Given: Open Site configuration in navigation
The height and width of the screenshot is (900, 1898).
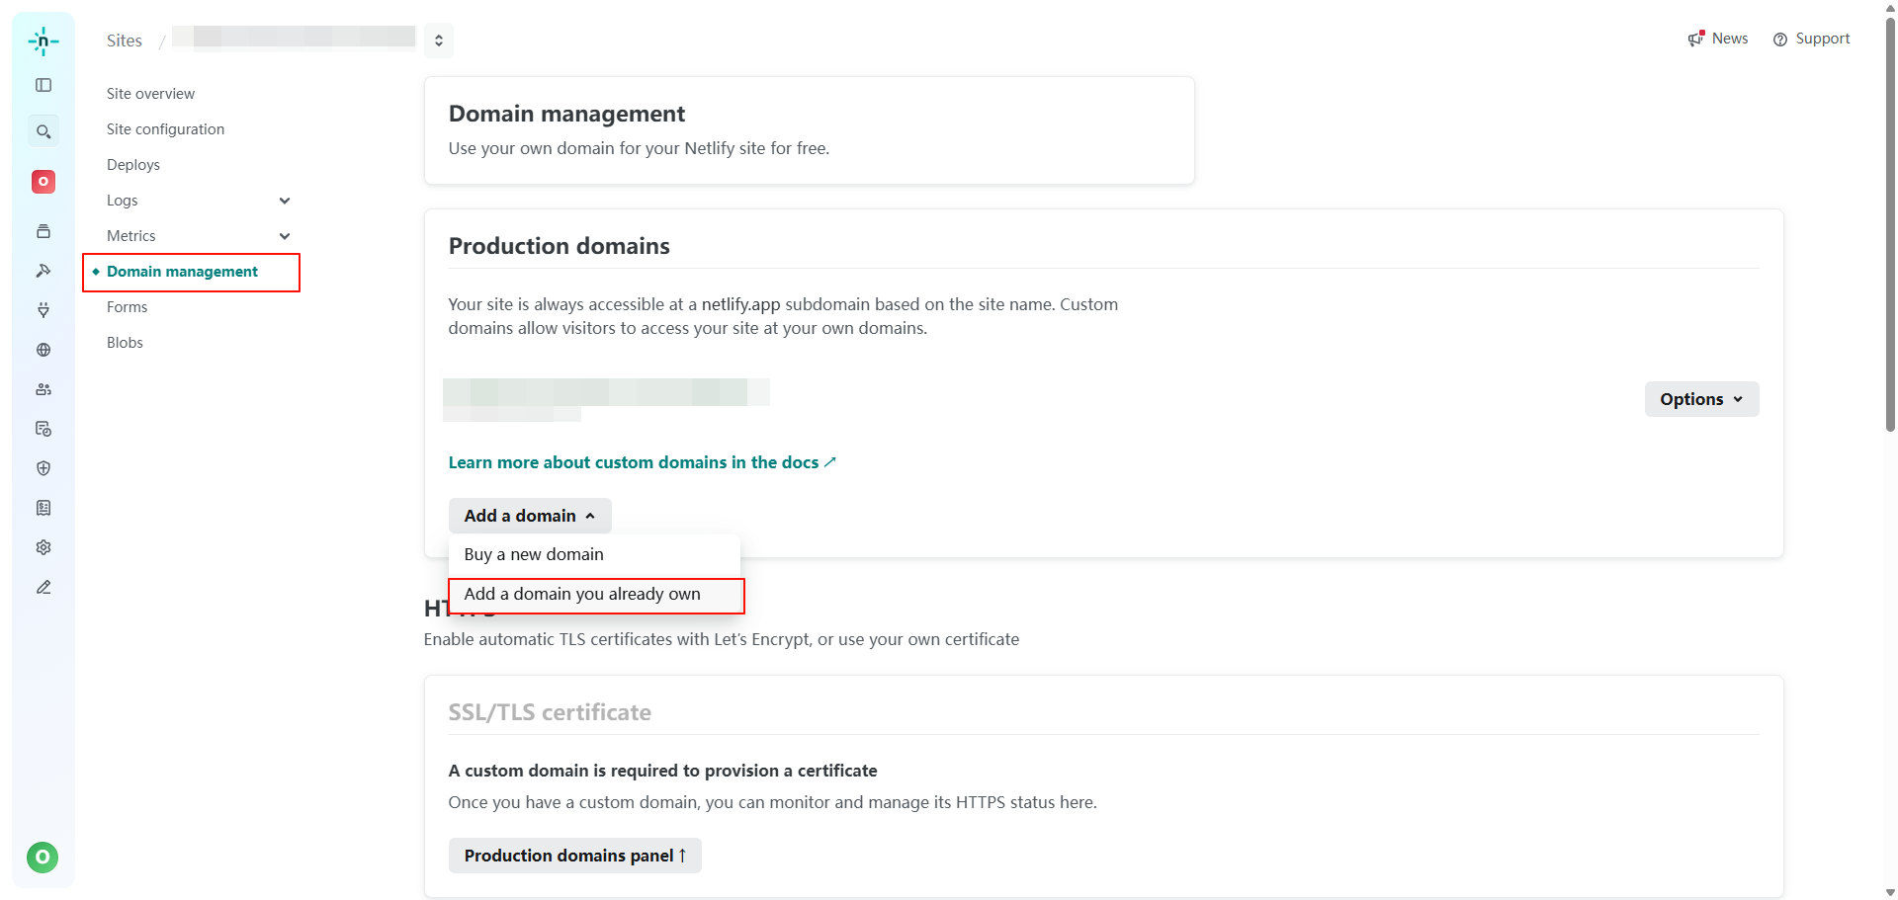Looking at the screenshot, I should [x=165, y=129].
